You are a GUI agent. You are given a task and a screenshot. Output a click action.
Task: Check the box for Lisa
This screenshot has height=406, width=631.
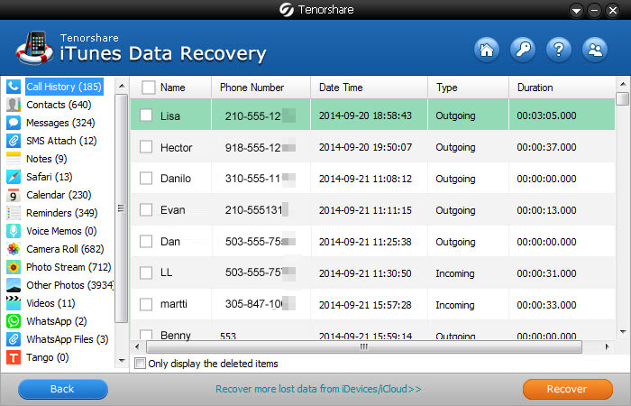click(x=146, y=115)
